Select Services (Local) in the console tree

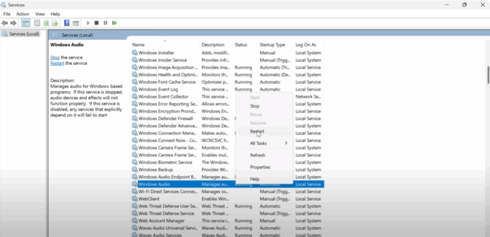[x=24, y=34]
